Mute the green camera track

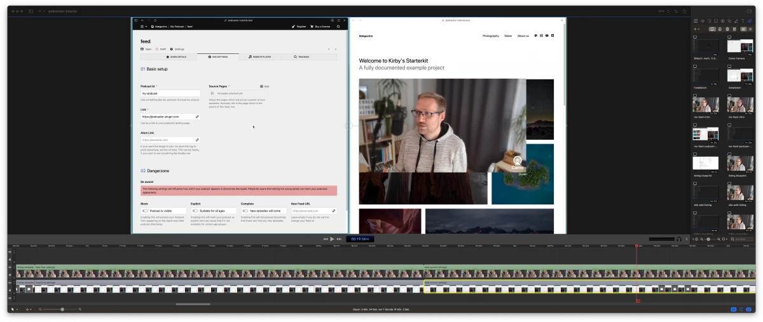tap(10, 275)
